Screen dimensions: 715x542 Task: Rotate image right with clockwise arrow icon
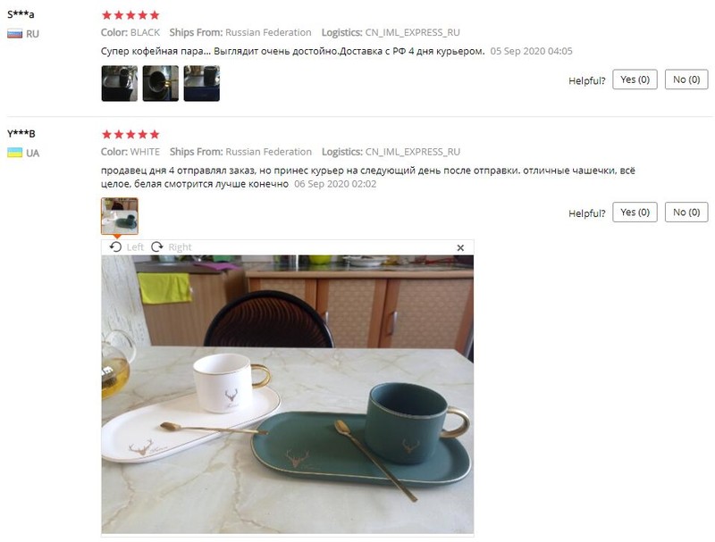coord(157,246)
